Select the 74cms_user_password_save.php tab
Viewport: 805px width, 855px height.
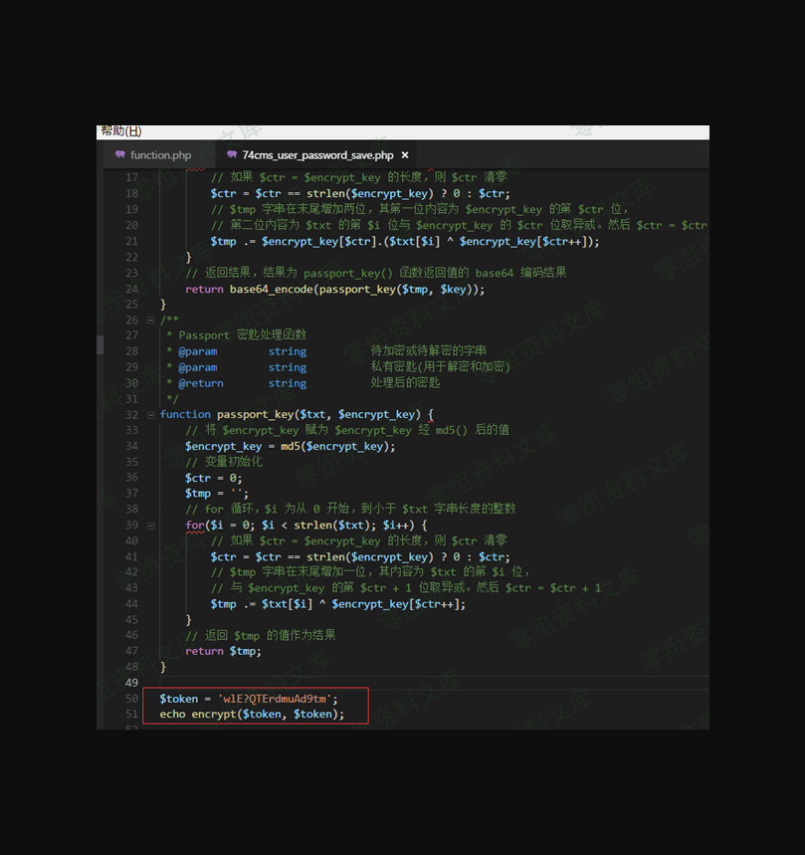pos(317,155)
